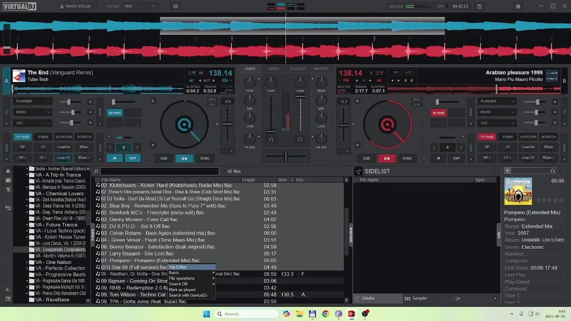Open deck B CUT effect dropdown
The width and height of the screenshot is (571, 321).
(497, 123)
